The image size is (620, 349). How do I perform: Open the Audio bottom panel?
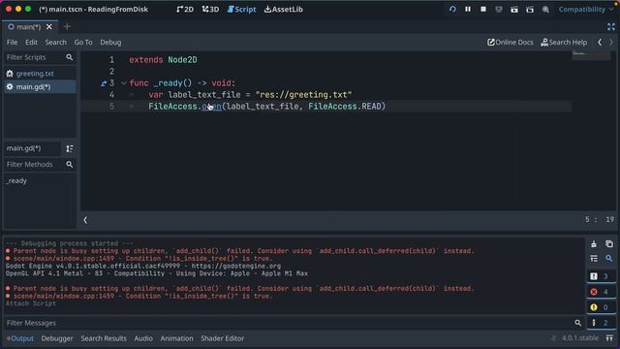click(143, 338)
